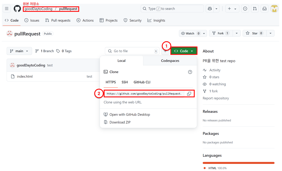Open with GitHub Desktop
This screenshot has width=282, height=171.
[127, 115]
